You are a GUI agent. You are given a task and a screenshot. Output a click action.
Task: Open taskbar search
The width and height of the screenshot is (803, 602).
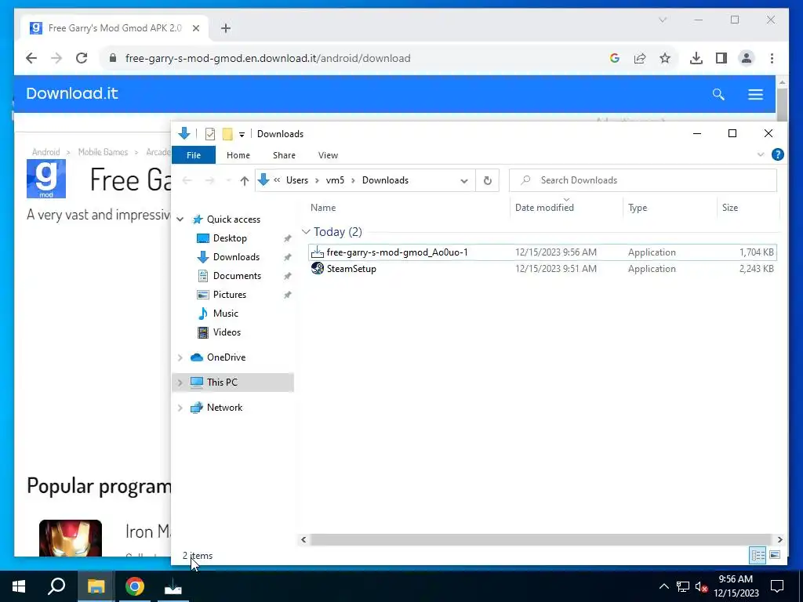(x=56, y=586)
